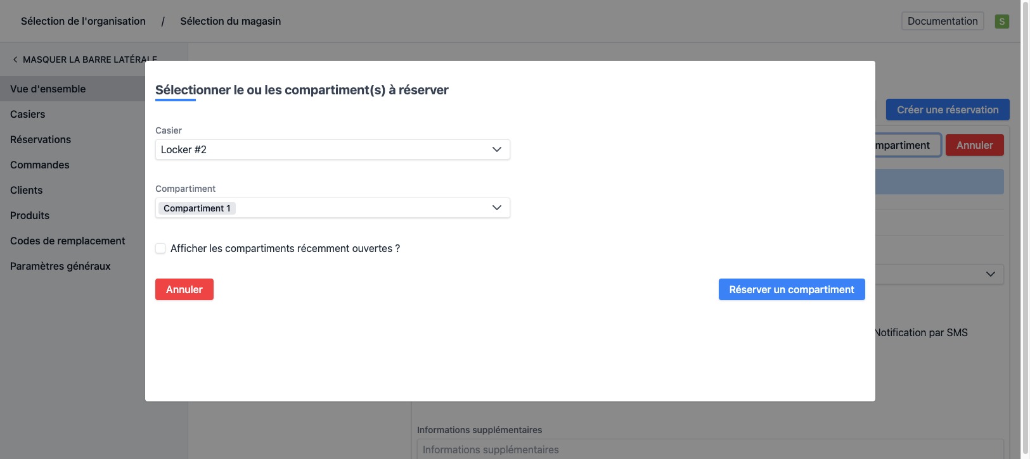Click the Informations supplémentaires input field
1030x459 pixels.
point(710,450)
